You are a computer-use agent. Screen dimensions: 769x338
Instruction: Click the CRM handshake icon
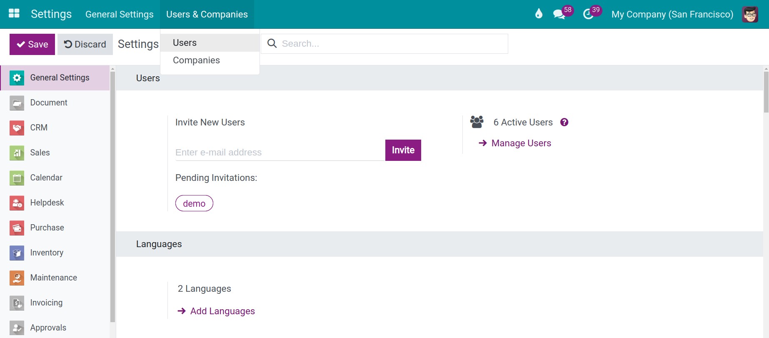(17, 128)
